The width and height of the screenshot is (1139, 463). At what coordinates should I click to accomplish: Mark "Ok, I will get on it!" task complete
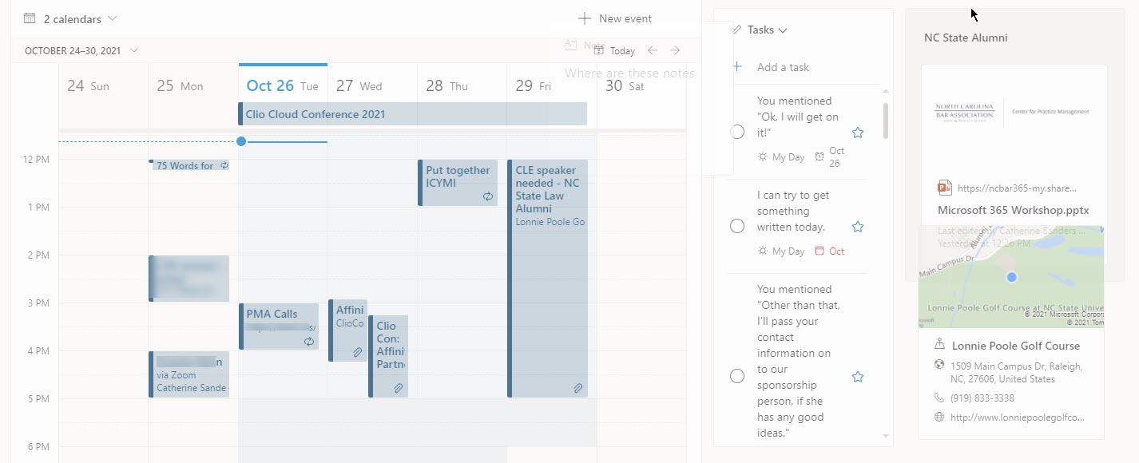point(737,133)
